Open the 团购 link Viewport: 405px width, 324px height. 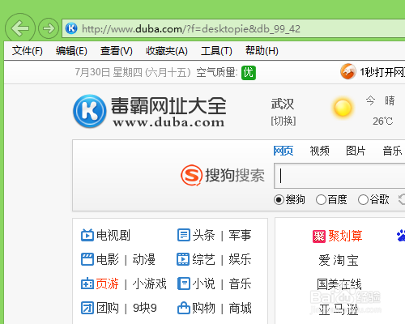[108, 308]
